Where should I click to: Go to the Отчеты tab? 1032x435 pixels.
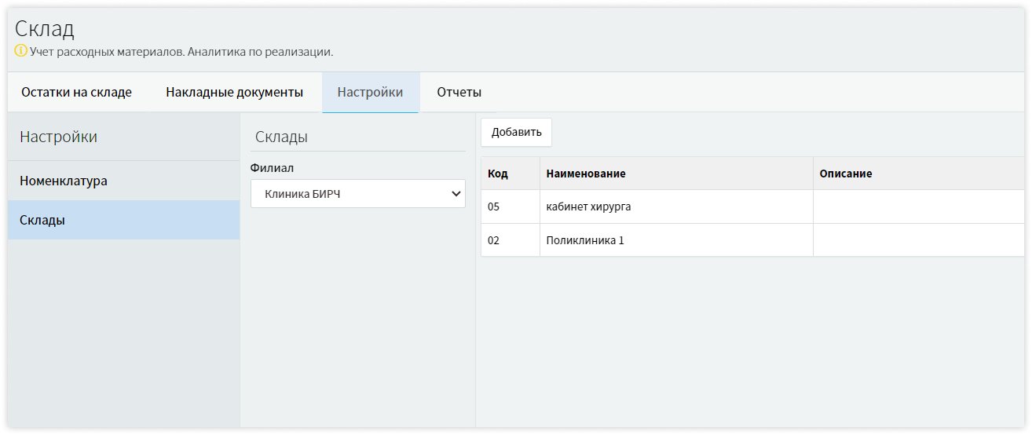pos(459,93)
